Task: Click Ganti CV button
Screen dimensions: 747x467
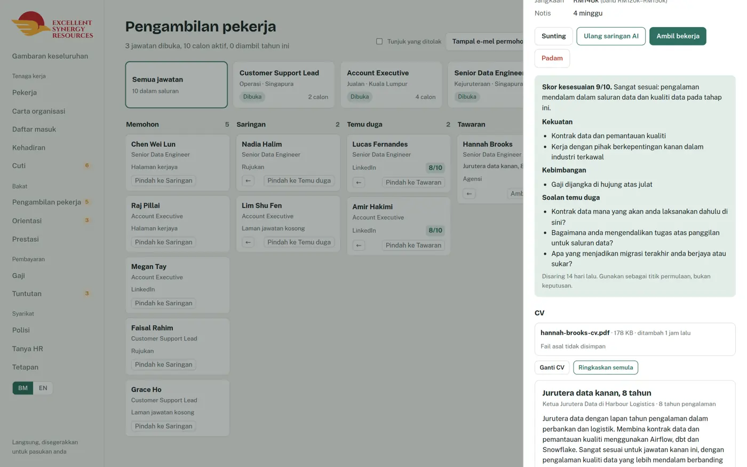Action: (552, 367)
